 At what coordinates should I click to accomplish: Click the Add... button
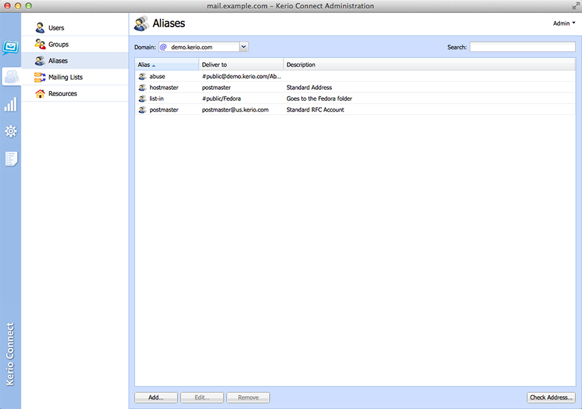tap(156, 397)
